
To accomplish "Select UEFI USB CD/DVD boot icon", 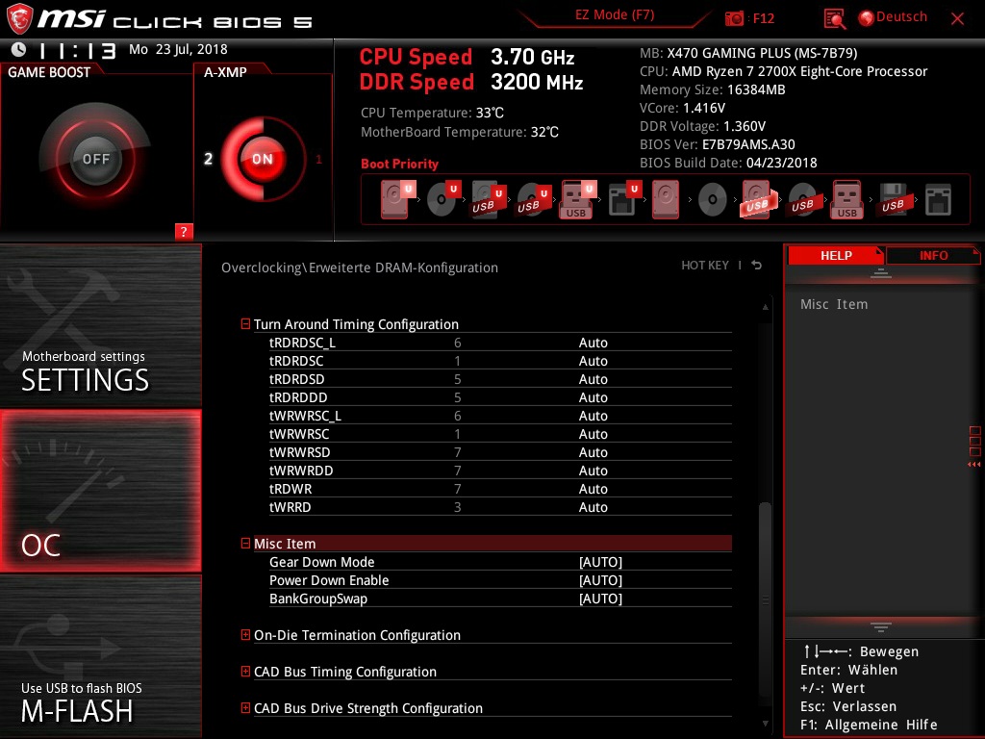I will pyautogui.click(x=533, y=199).
